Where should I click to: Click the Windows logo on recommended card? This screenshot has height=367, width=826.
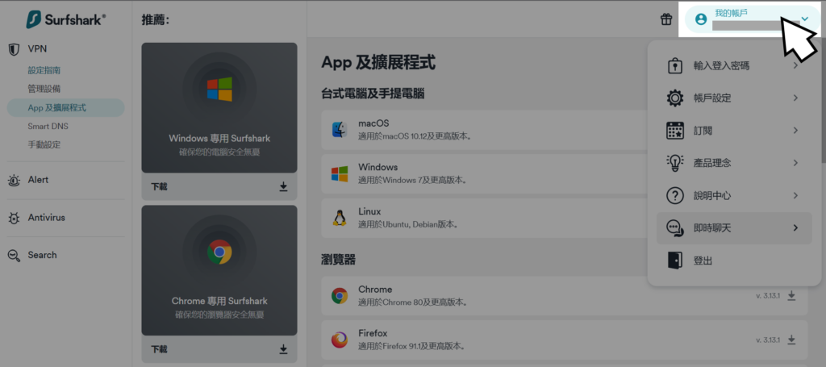219,89
